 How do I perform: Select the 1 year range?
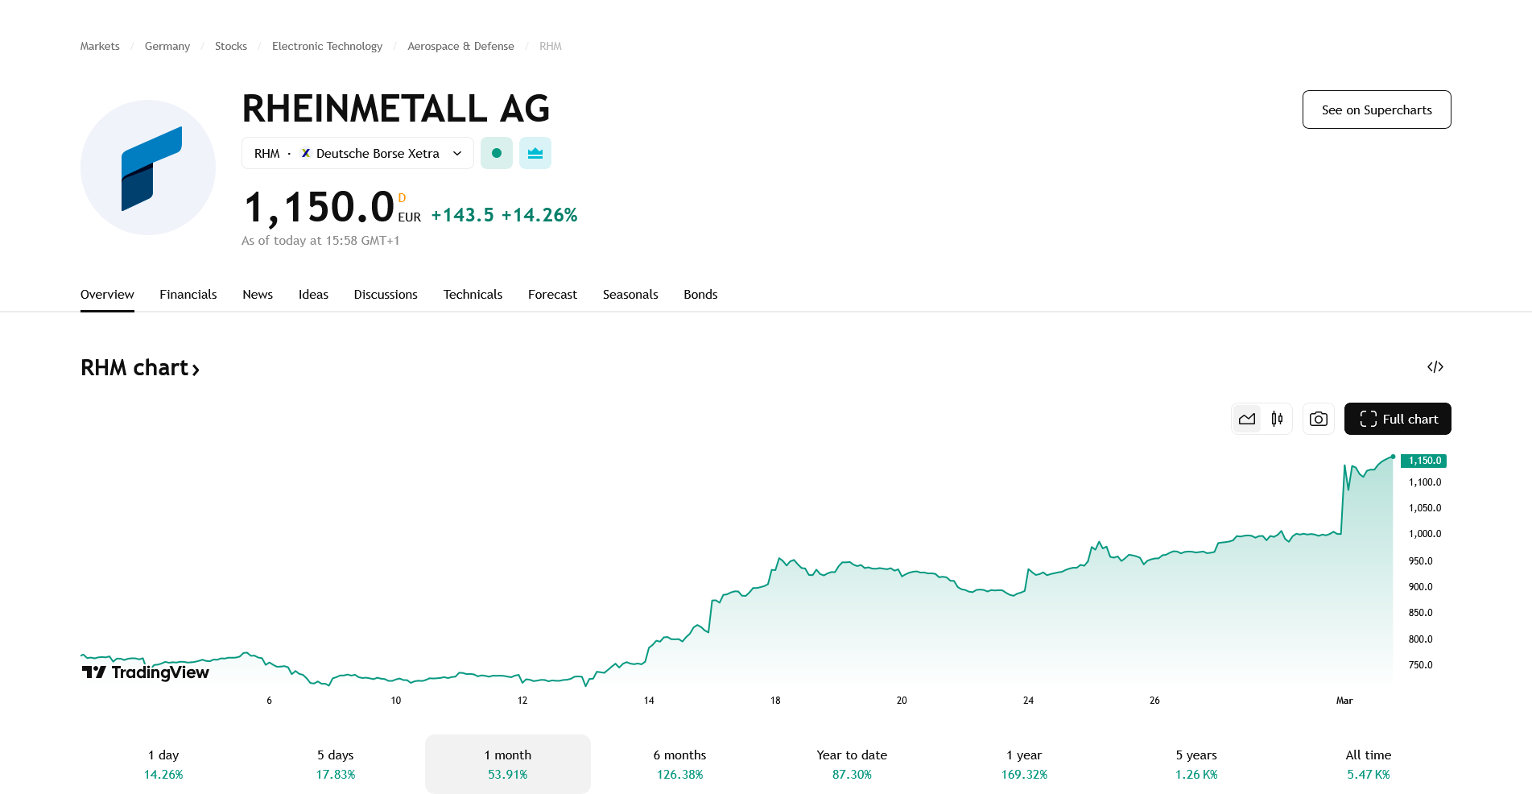click(x=1024, y=764)
